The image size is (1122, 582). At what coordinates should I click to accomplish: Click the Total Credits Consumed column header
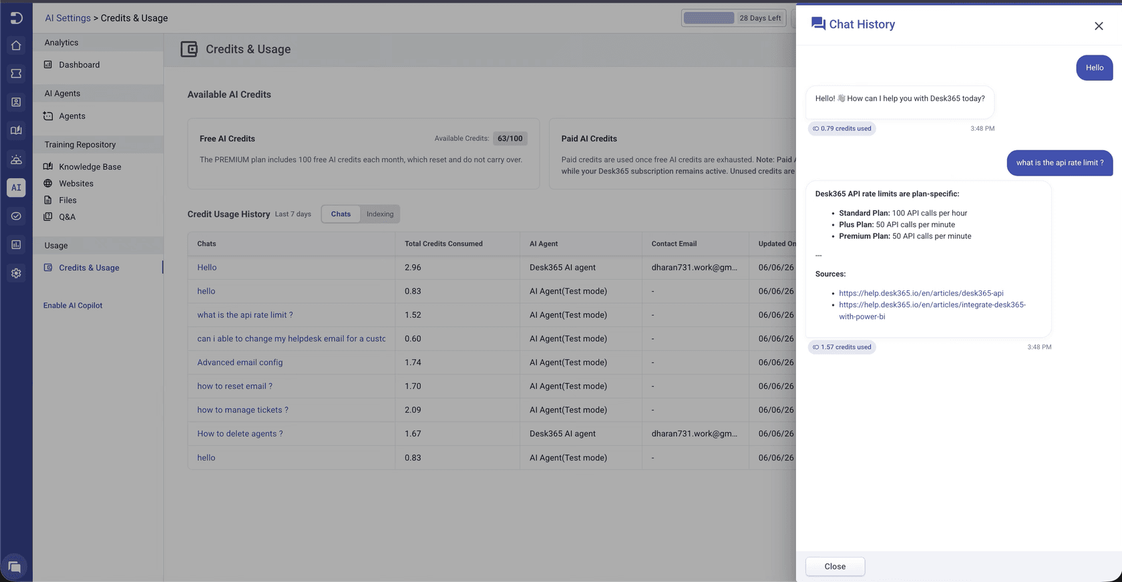click(x=443, y=244)
